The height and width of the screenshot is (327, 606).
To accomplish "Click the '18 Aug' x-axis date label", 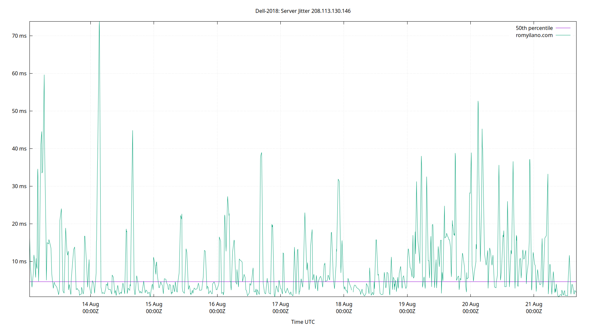I will pos(344,304).
